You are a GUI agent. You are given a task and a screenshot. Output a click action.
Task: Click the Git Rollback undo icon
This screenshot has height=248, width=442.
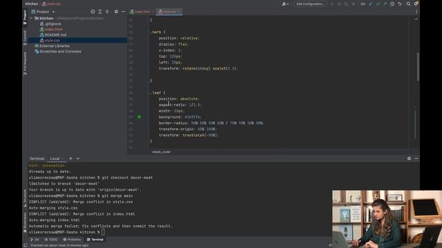(399, 4)
